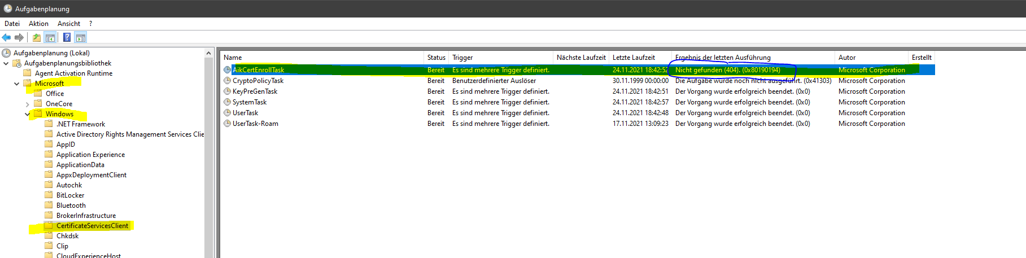
Task: Open the Ansicht menu
Action: tap(69, 24)
